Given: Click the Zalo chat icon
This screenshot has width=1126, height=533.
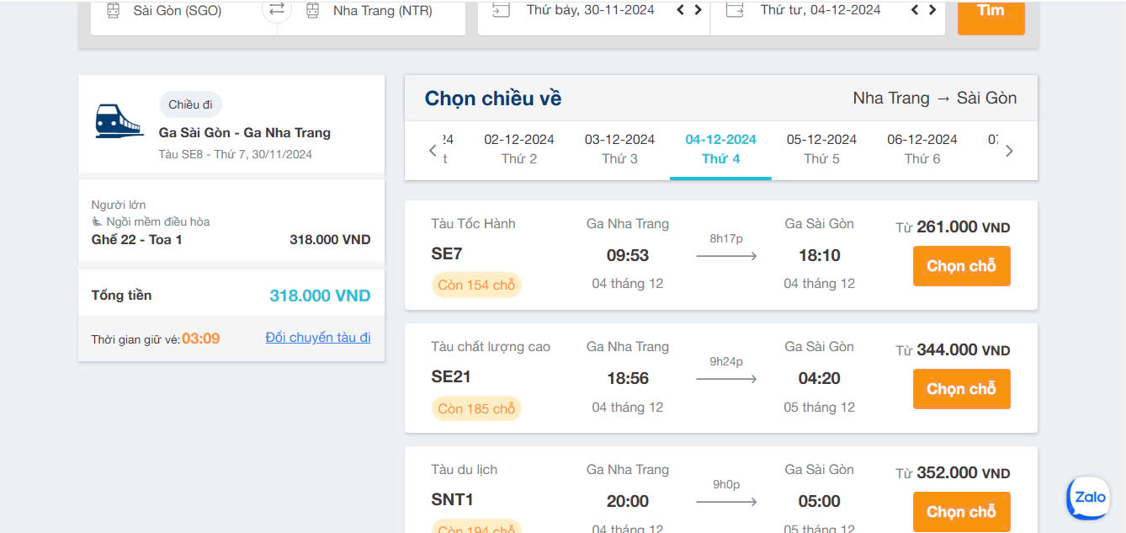Looking at the screenshot, I should [x=1089, y=498].
